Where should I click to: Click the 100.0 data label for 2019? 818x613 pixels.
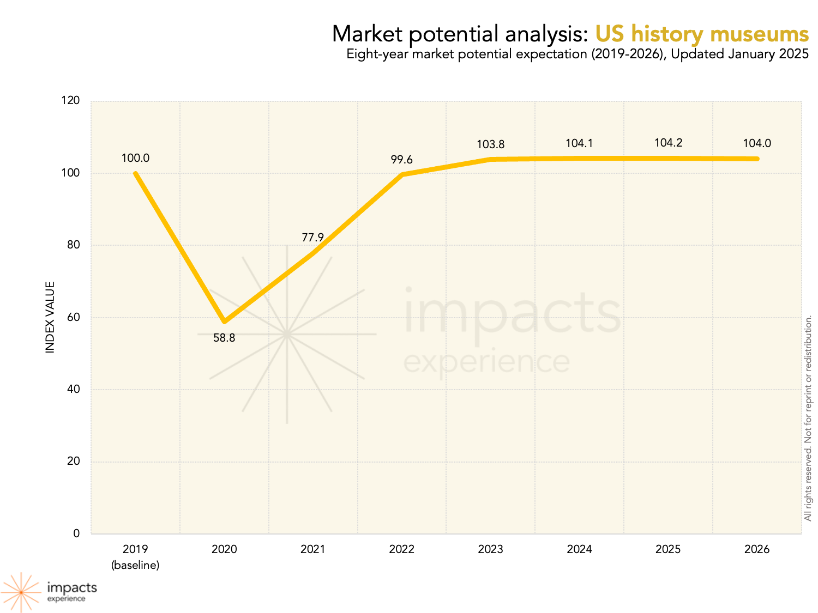point(135,158)
